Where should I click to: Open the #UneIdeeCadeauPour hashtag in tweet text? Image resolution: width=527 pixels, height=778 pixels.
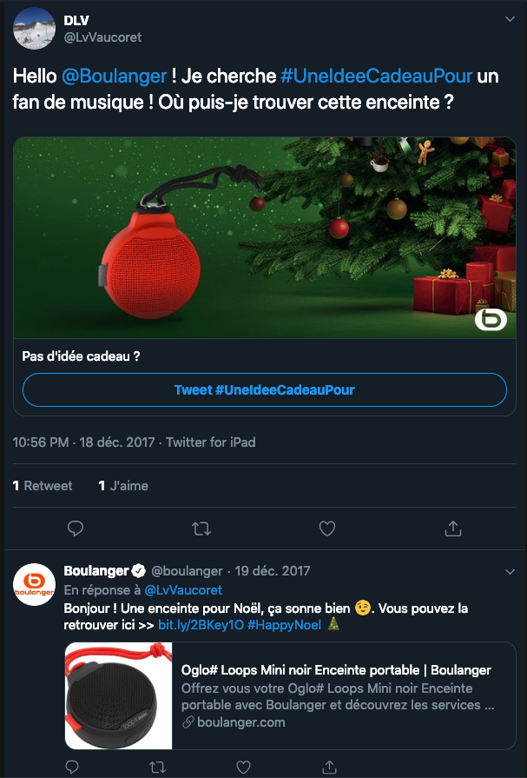click(376, 76)
